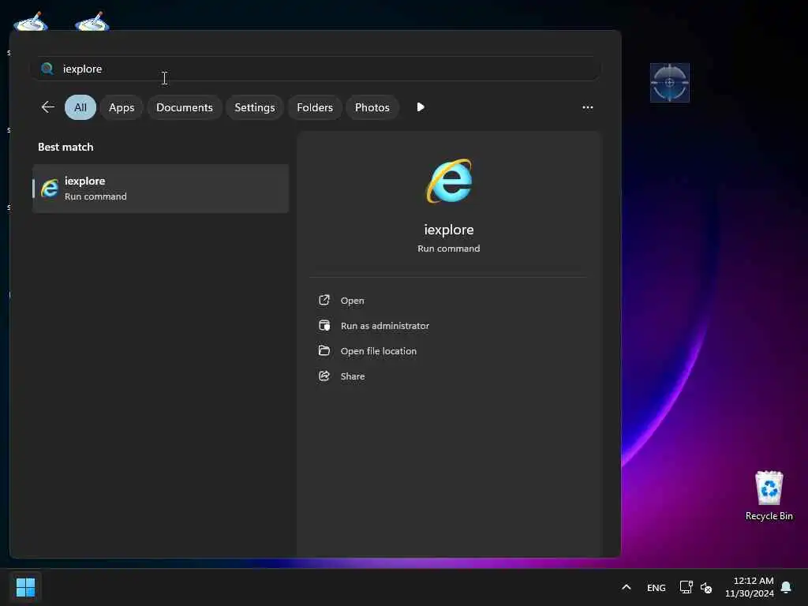Click Share for iexplore

[353, 376]
